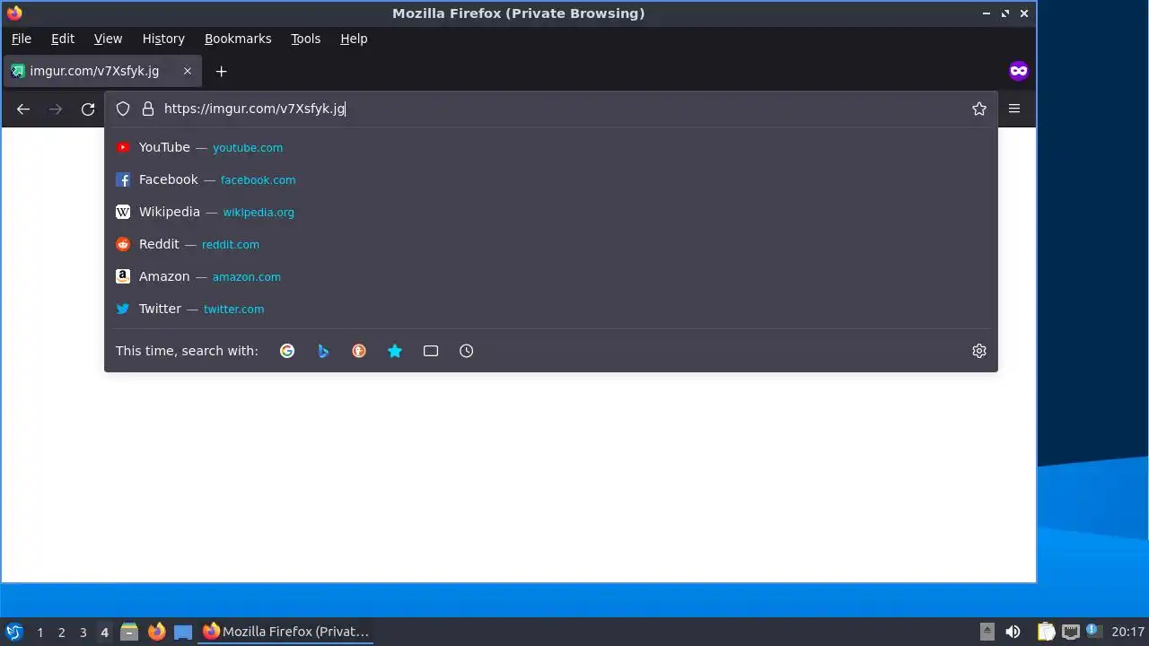
Task: Open the Edit menu
Action: pos(63,39)
